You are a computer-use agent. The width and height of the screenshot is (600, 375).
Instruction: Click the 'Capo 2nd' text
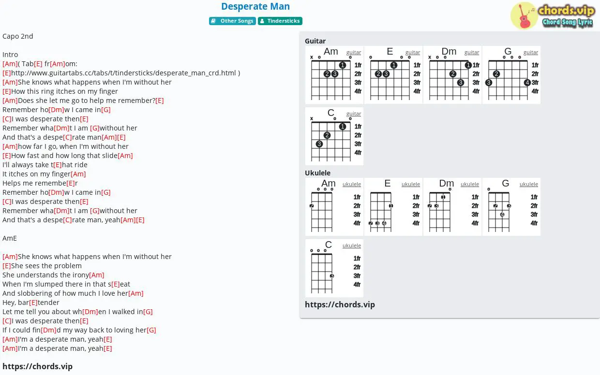[x=18, y=36]
